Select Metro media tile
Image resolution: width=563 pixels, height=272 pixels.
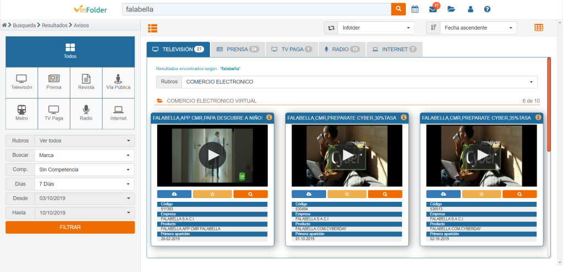[x=21, y=114]
